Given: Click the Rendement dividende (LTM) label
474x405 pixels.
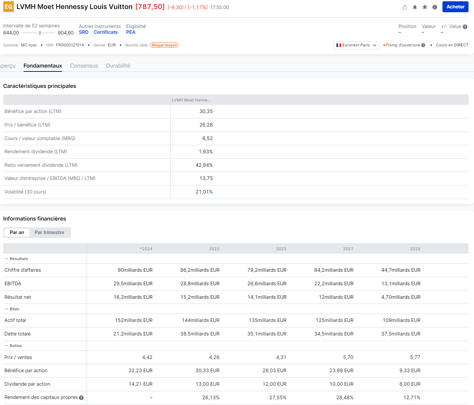Looking at the screenshot, I should [x=36, y=152].
